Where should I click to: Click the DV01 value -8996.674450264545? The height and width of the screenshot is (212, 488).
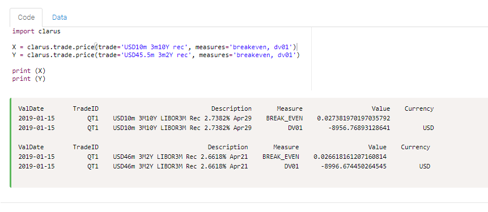(x=354, y=166)
